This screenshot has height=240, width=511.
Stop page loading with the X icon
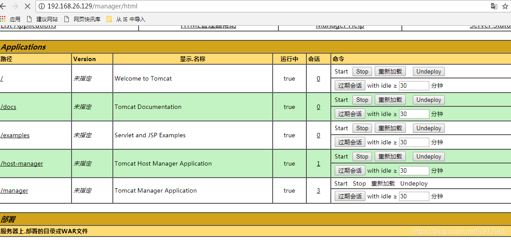pyautogui.click(x=28, y=6)
